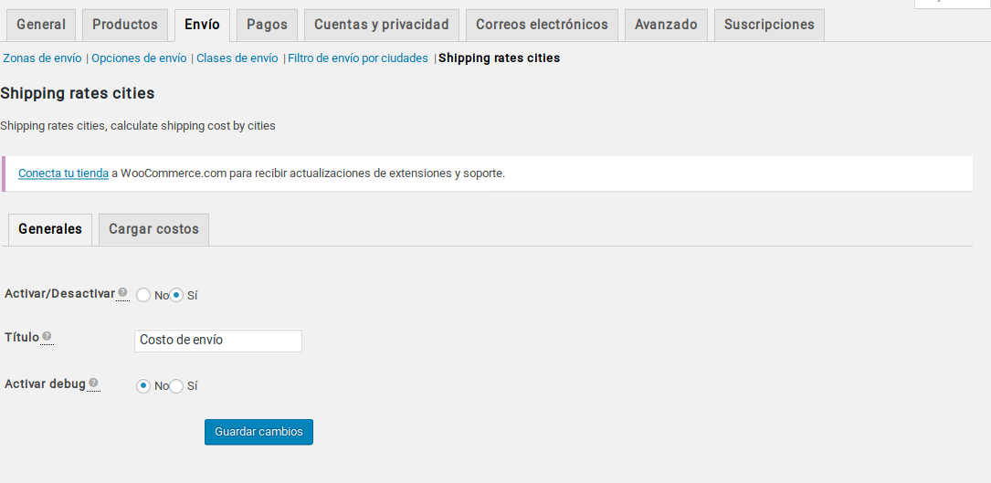Screen dimensions: 991x483
Task: Select the Título field label
Action: pyautogui.click(x=22, y=338)
